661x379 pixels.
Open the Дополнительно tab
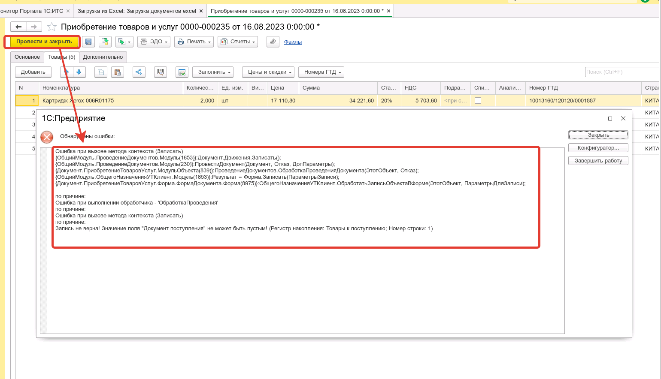pyautogui.click(x=103, y=57)
